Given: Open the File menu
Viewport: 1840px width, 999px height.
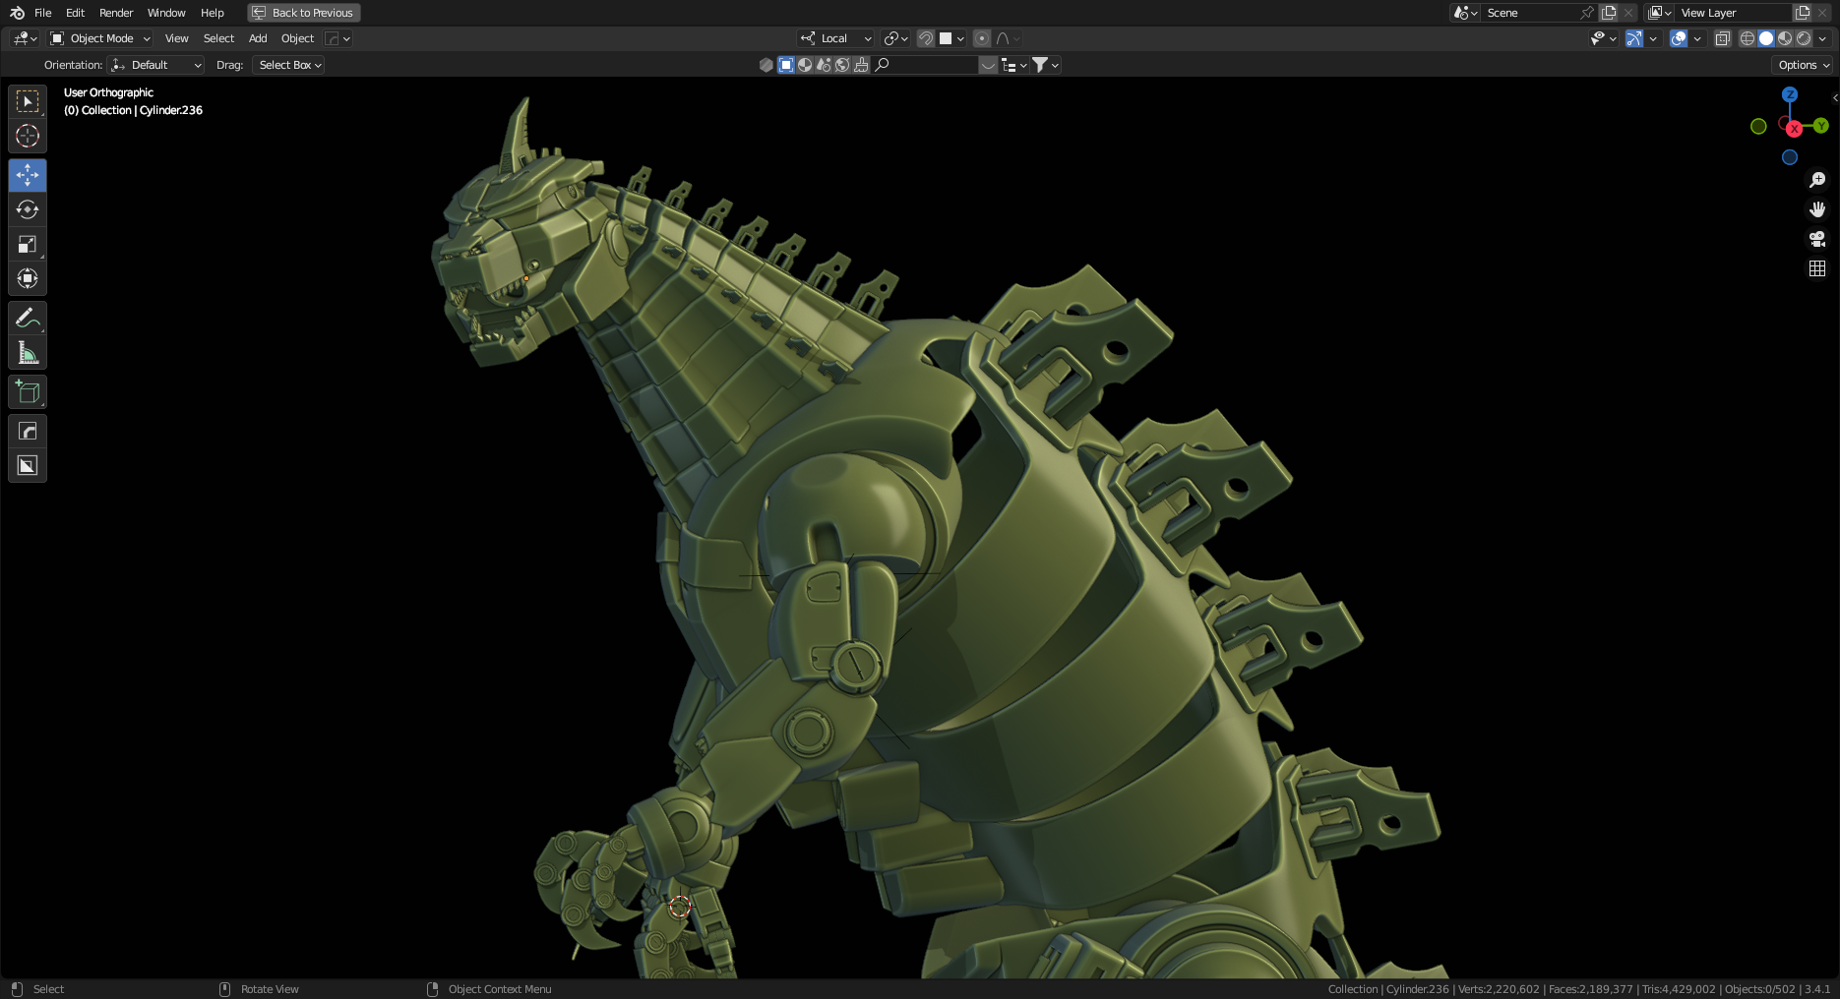Looking at the screenshot, I should click(43, 13).
